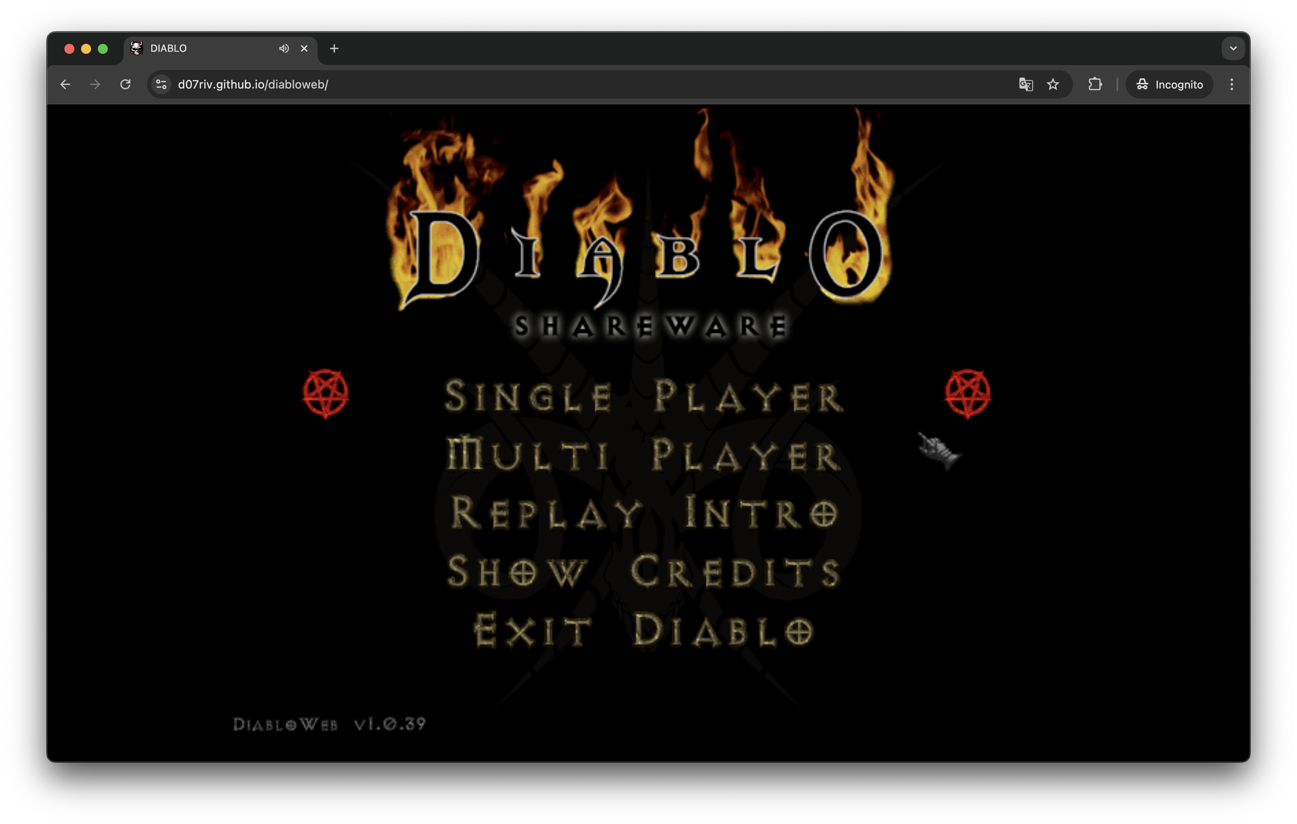The width and height of the screenshot is (1297, 824).
Task: Click the Single Player menu option
Action: point(643,396)
